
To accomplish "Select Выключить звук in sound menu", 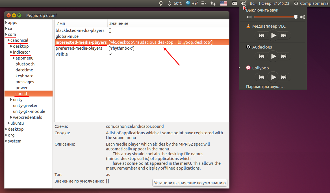I will (x=262, y=10).
